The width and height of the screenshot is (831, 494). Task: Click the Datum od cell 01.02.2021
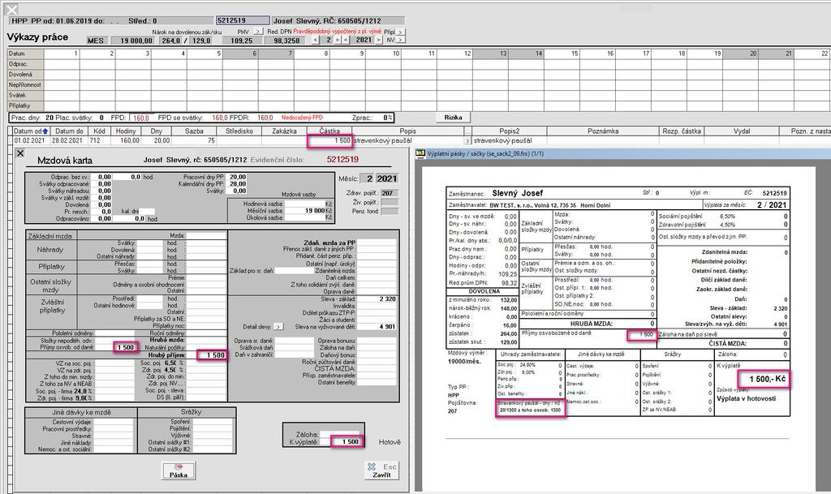click(31, 141)
